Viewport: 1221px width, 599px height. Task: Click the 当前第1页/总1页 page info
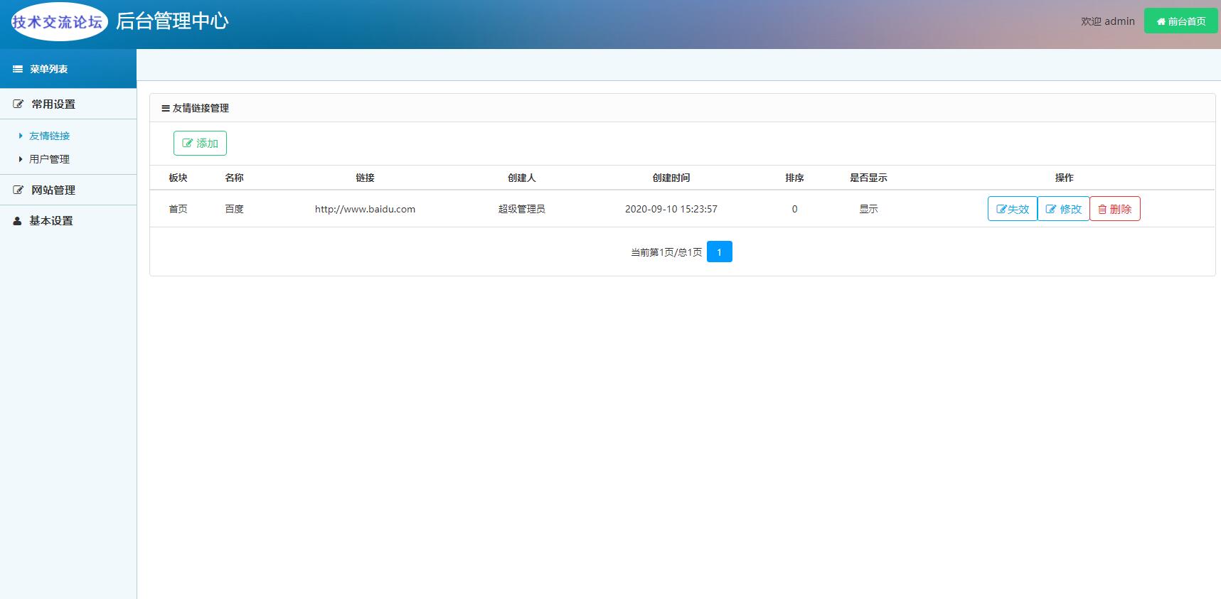coord(666,252)
